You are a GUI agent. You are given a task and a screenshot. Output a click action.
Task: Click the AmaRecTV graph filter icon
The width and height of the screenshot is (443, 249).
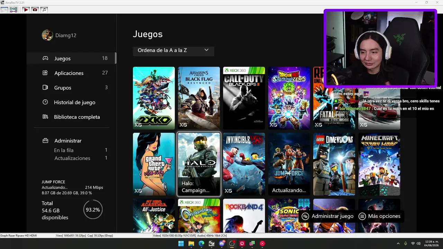(x=13, y=10)
